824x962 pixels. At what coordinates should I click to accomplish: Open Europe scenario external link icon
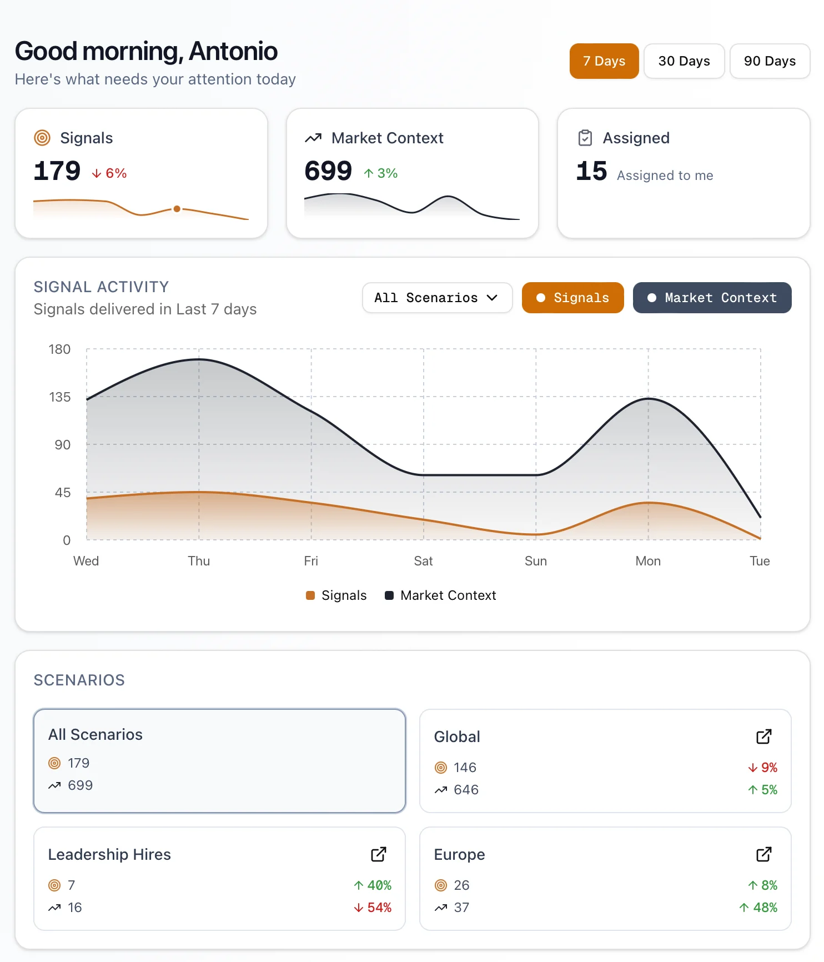point(764,854)
